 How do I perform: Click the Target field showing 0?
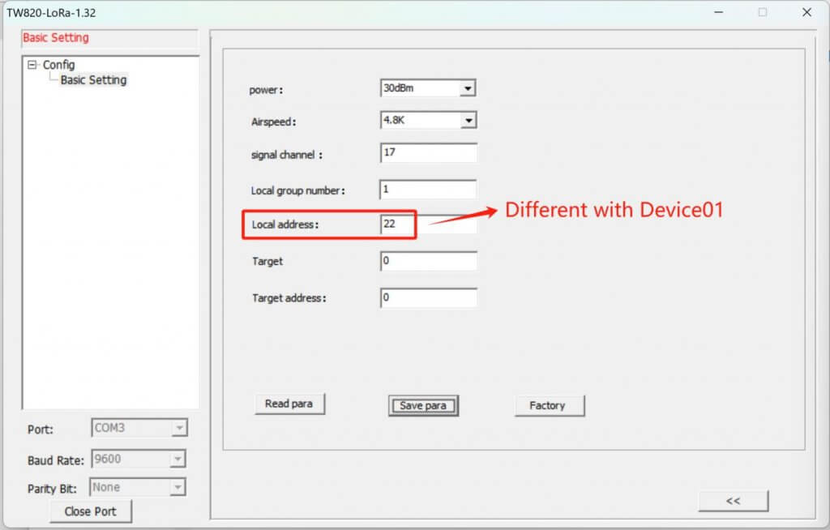coord(428,261)
